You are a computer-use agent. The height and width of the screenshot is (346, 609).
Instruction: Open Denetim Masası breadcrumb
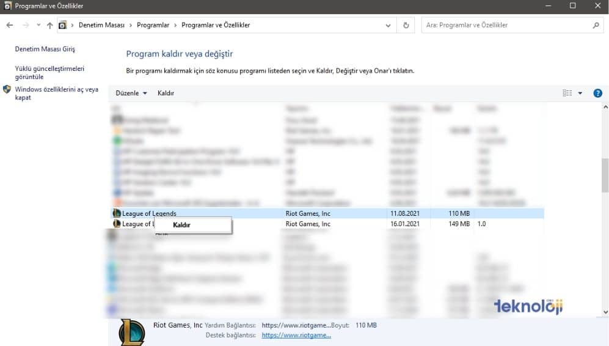pyautogui.click(x=101, y=25)
